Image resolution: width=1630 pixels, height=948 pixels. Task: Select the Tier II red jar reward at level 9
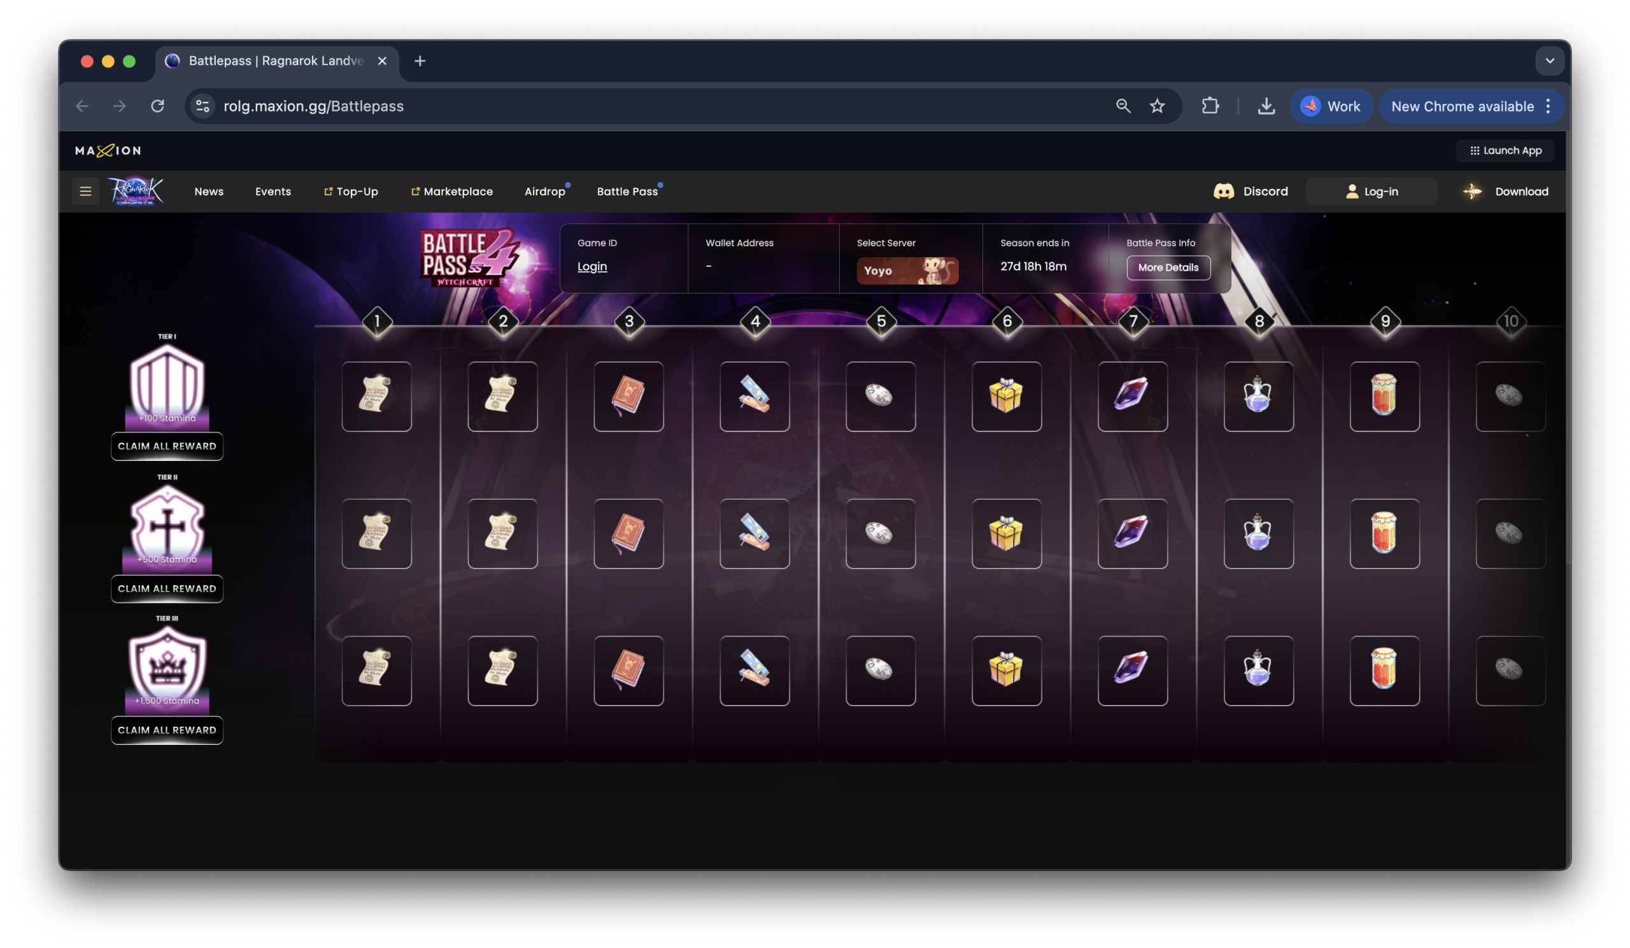coord(1385,534)
